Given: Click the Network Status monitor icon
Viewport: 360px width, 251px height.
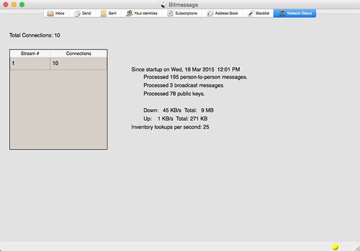Looking at the screenshot, I should 282,13.
